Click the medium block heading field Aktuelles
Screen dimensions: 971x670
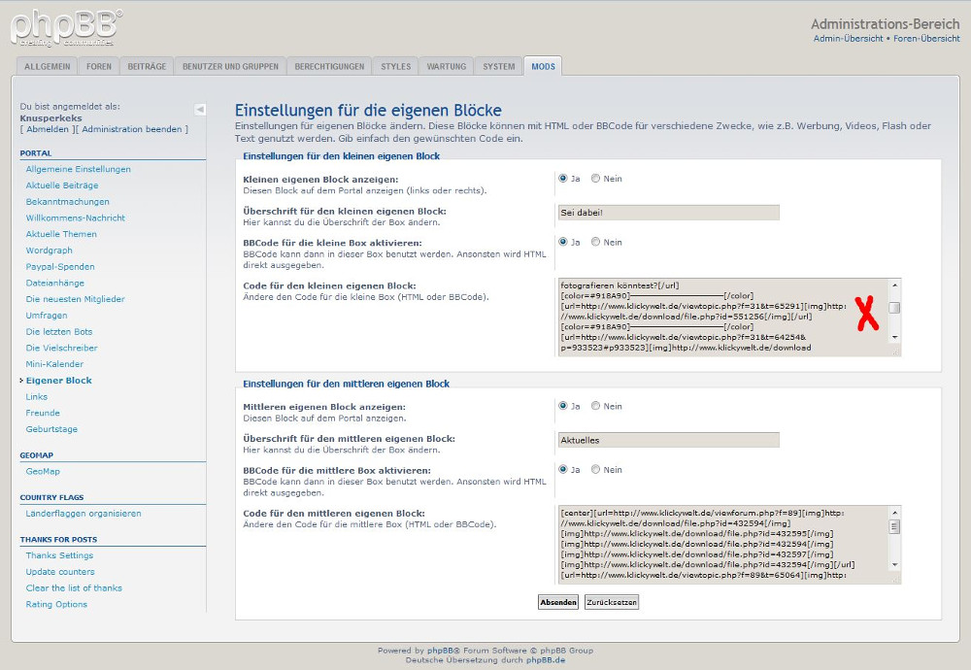(x=668, y=440)
